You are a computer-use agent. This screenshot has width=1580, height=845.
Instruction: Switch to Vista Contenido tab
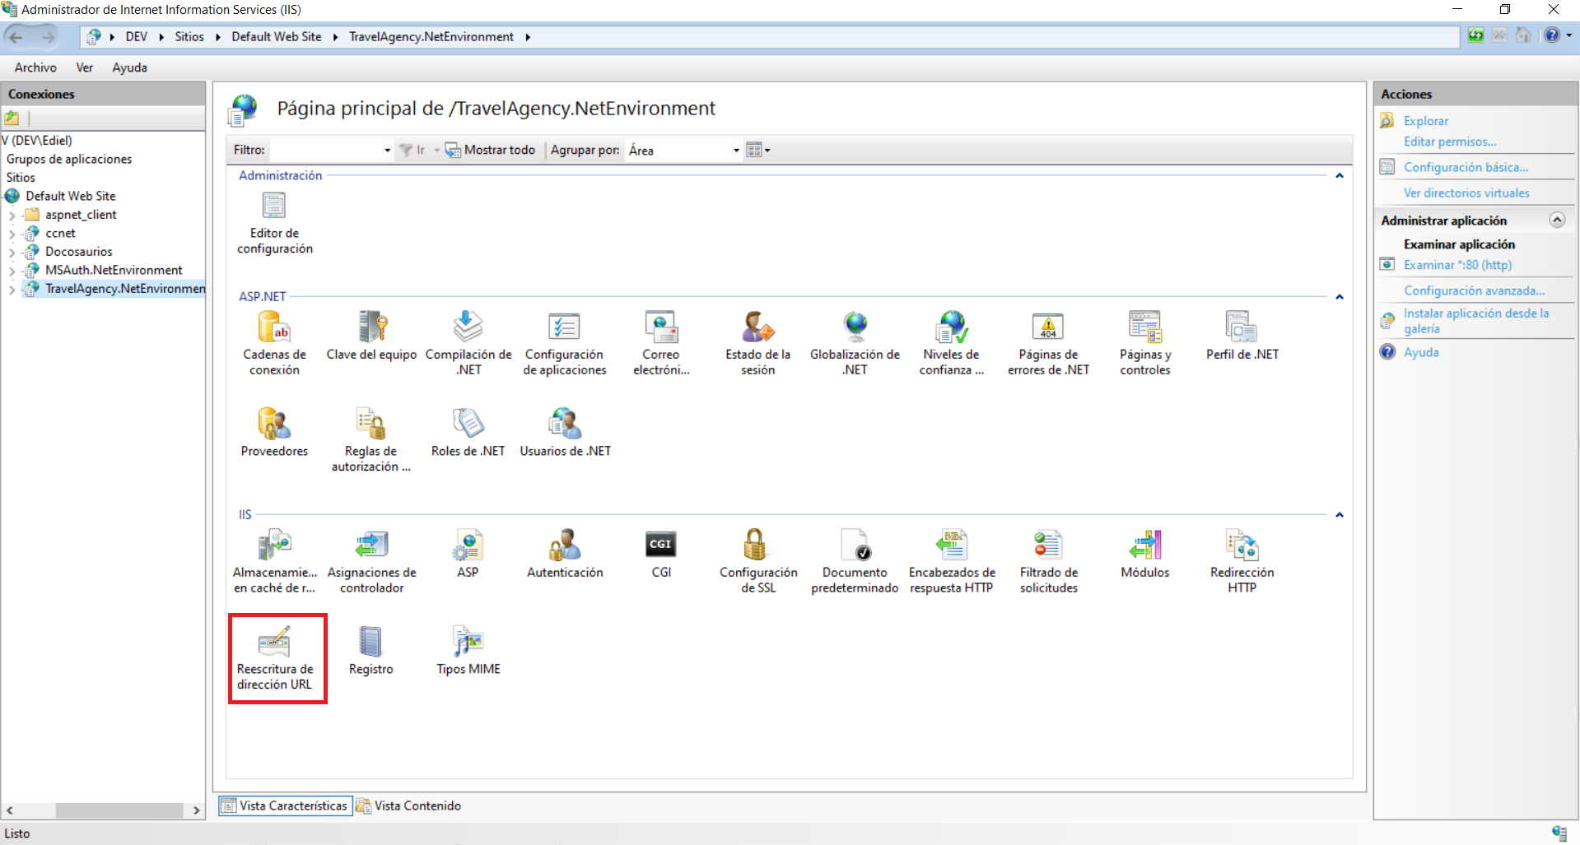(409, 806)
